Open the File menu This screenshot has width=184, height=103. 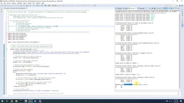1,3
